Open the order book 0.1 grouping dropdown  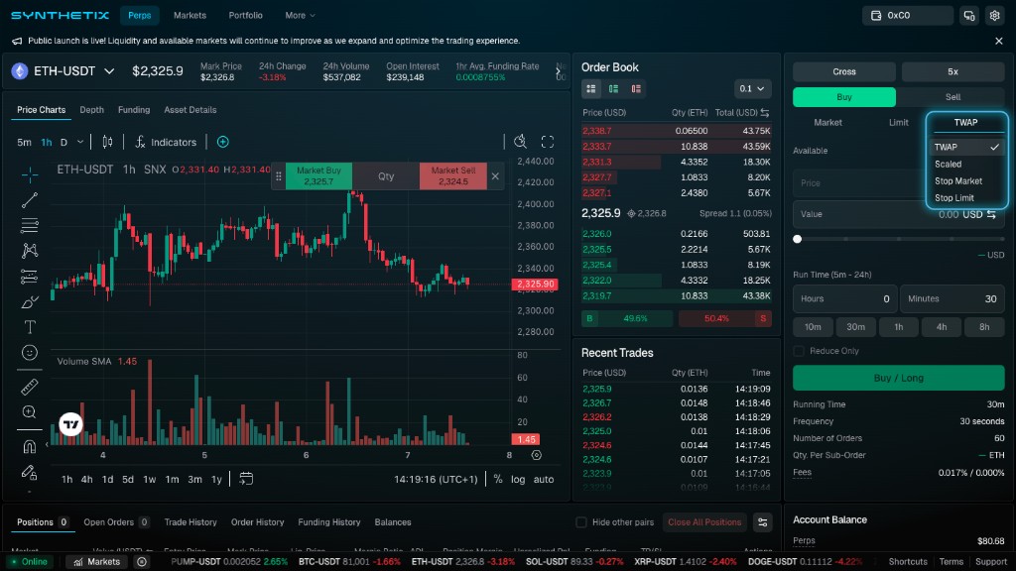point(752,88)
